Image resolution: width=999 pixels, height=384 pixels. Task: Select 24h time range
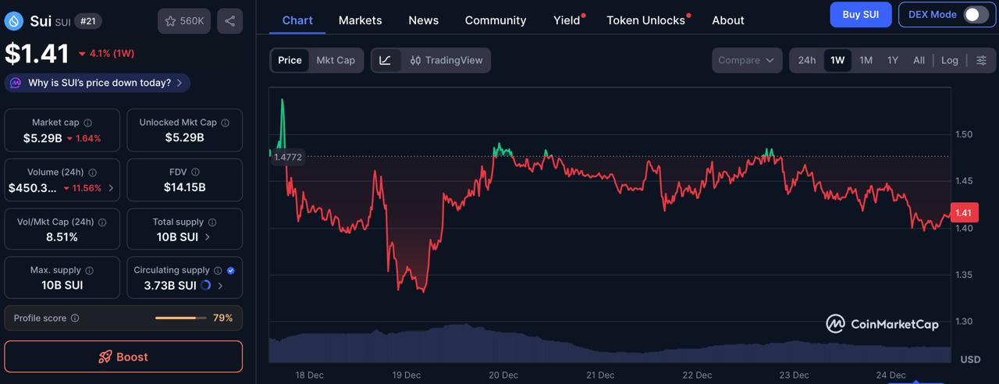pyautogui.click(x=807, y=60)
